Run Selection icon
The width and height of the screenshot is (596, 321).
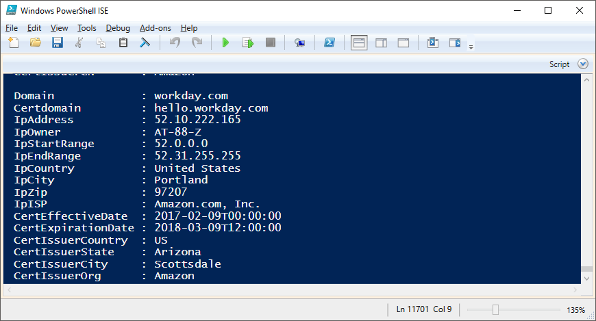pos(248,42)
